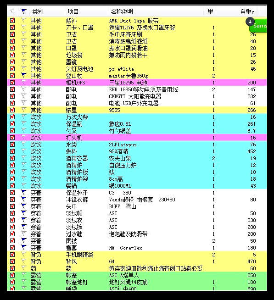Toggle flag for 保温瓶 row
The height and width of the screenshot is (300, 274).
point(23,124)
